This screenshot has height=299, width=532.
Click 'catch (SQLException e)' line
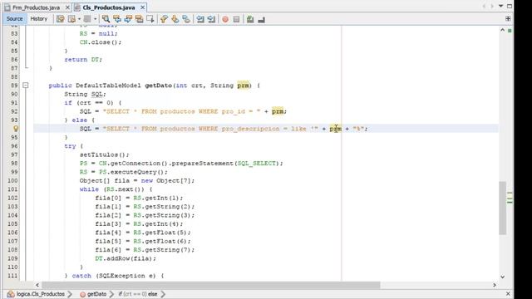114,276
